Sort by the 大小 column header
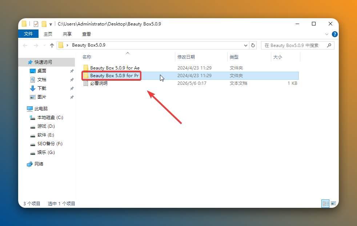The image size is (357, 226). point(277,57)
